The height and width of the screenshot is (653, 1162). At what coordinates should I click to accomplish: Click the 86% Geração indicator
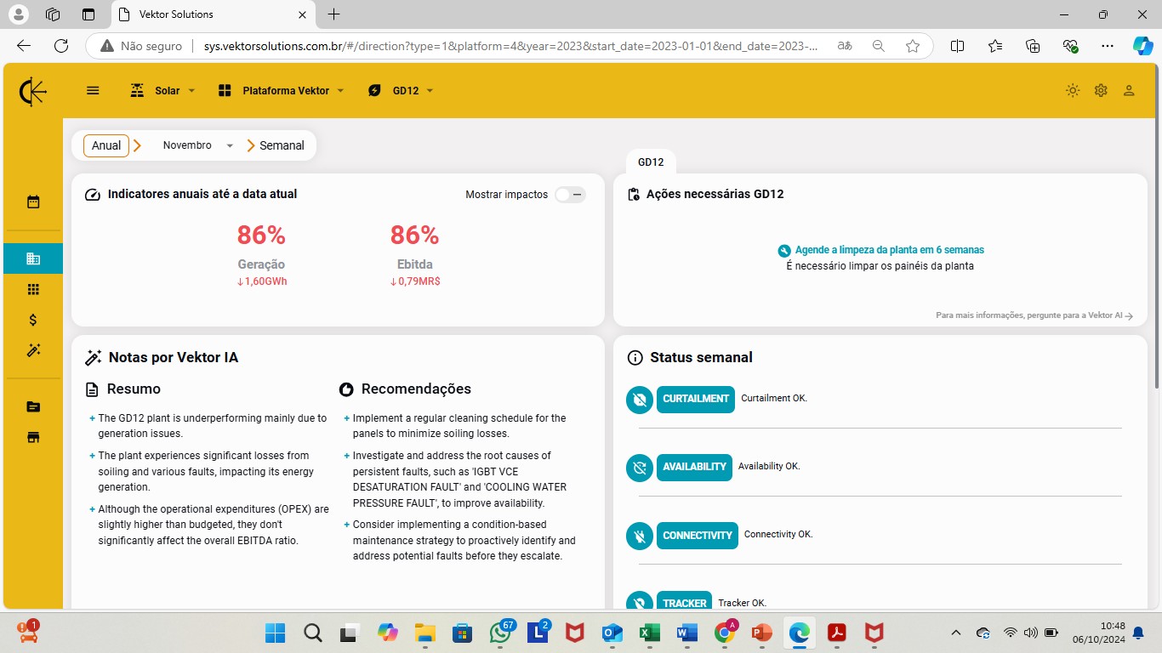[x=261, y=236]
